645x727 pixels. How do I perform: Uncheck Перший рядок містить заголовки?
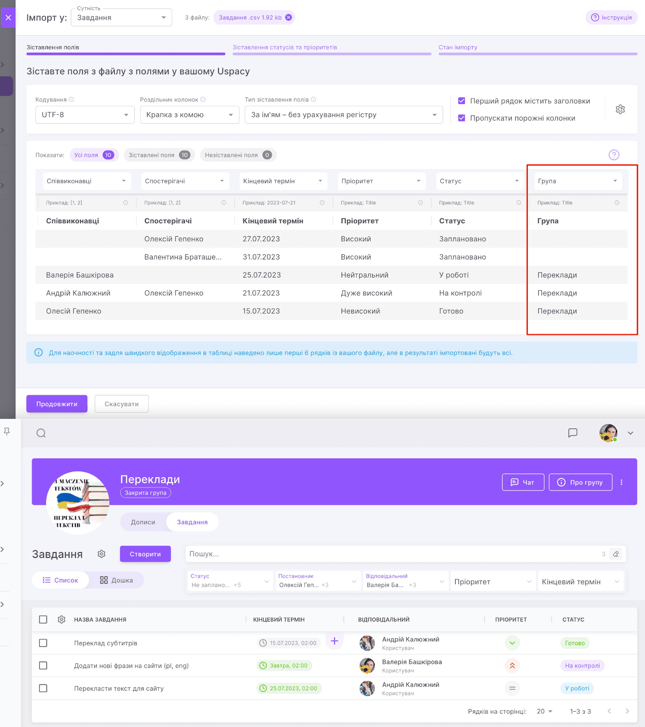(x=462, y=101)
